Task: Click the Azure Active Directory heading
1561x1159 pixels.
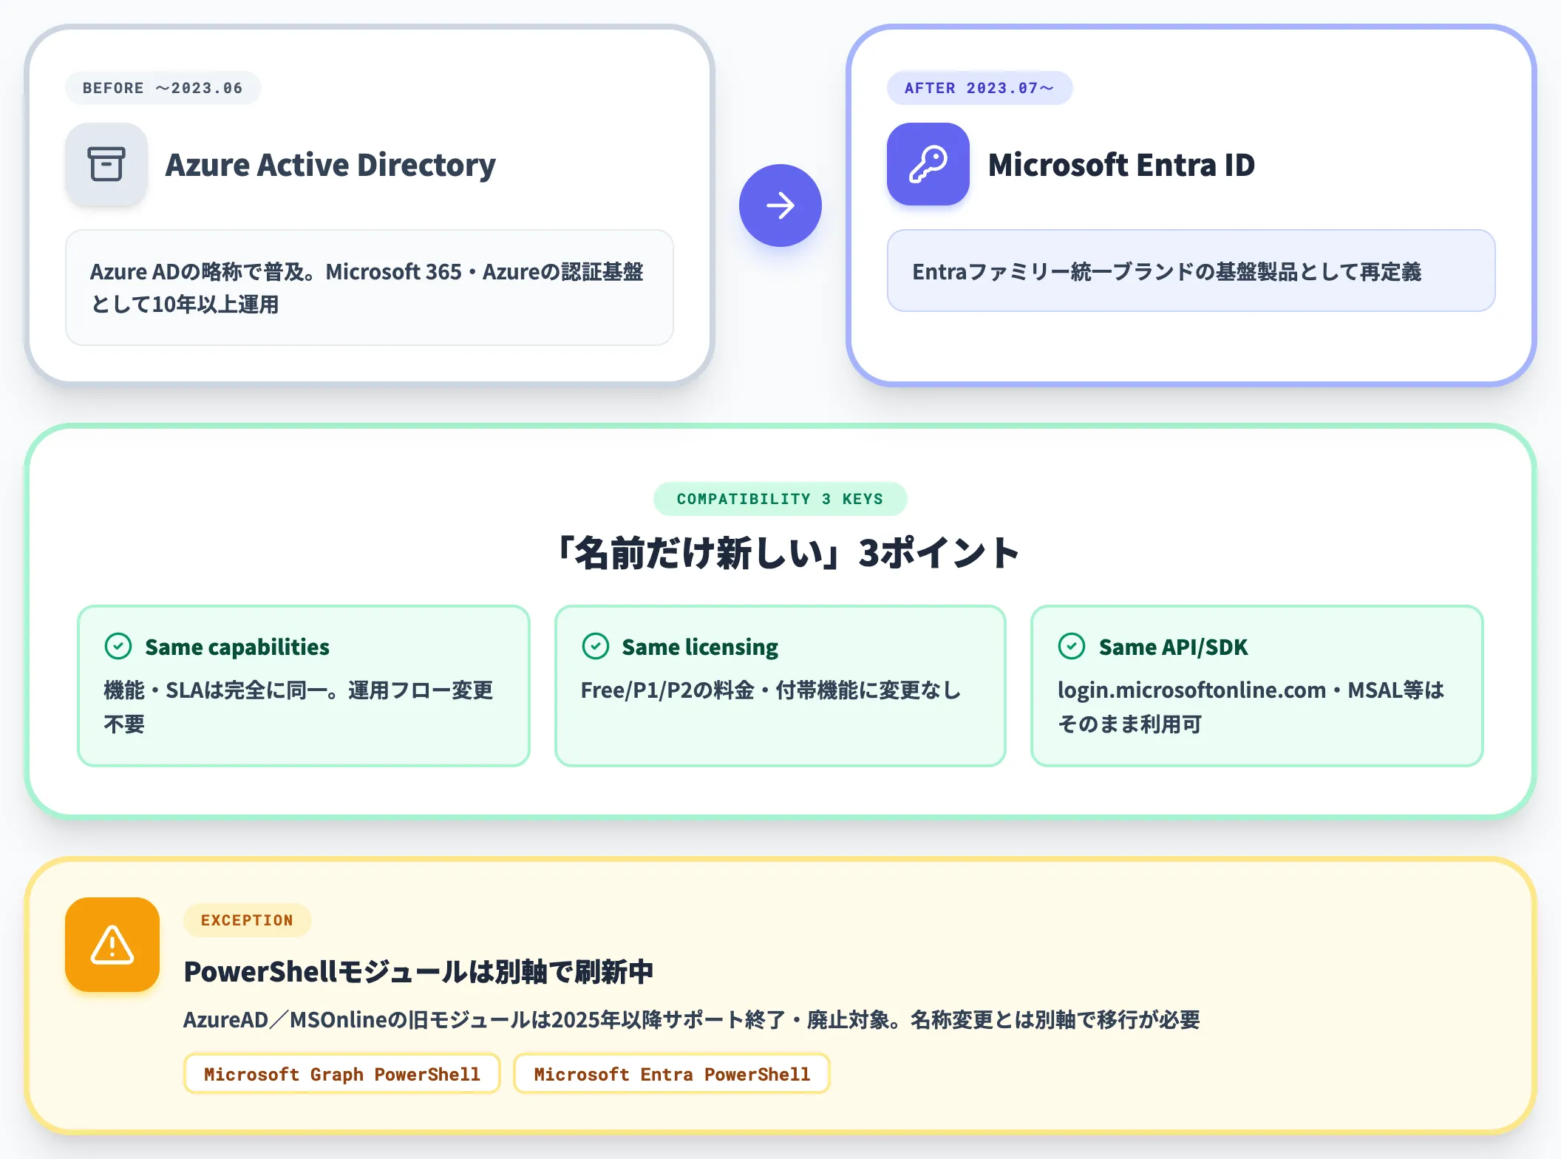Action: point(330,164)
